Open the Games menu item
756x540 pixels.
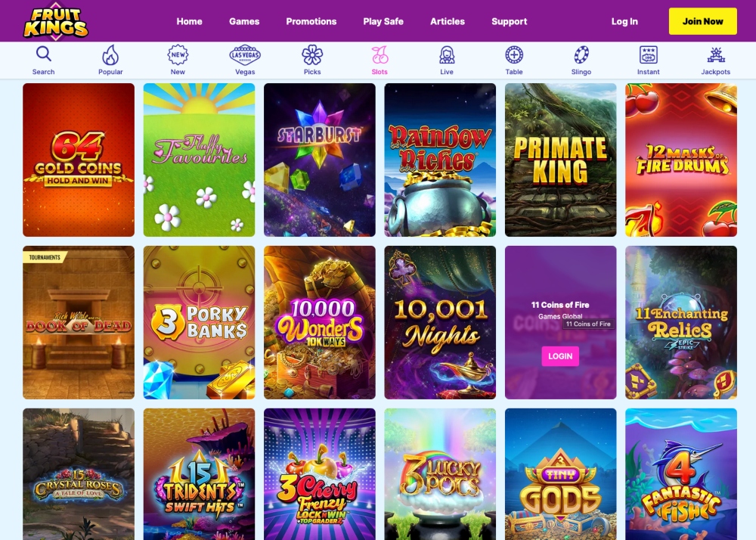pyautogui.click(x=244, y=21)
